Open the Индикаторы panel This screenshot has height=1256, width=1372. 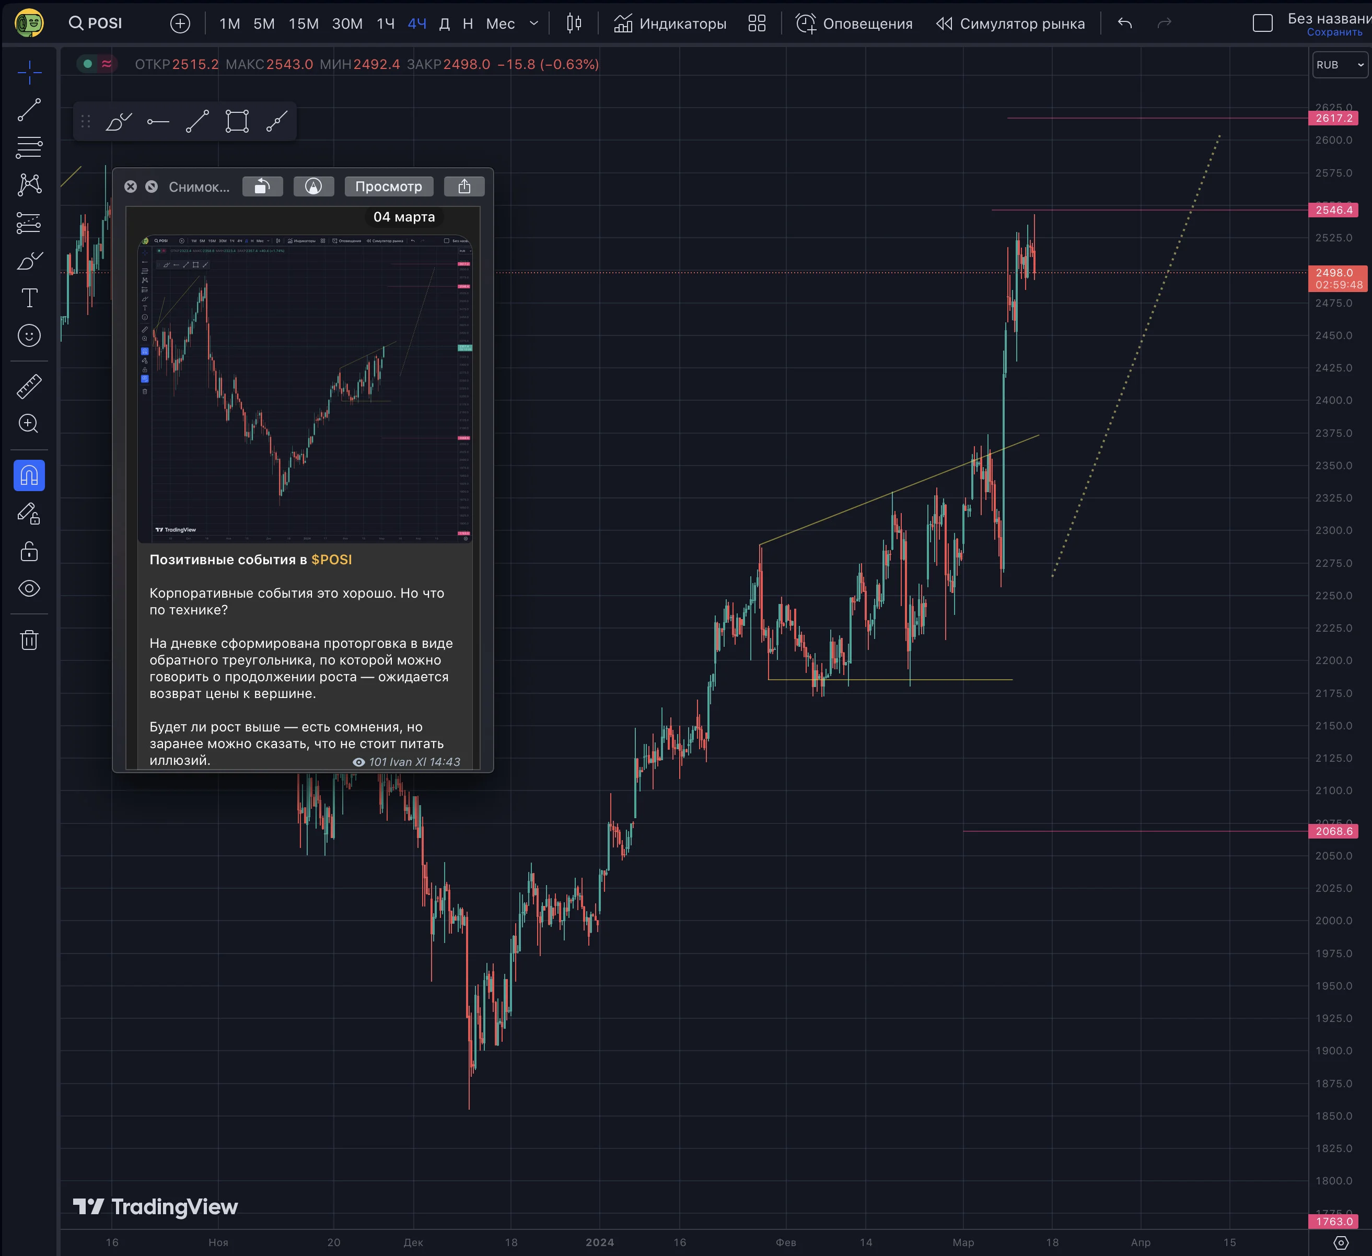pos(670,24)
